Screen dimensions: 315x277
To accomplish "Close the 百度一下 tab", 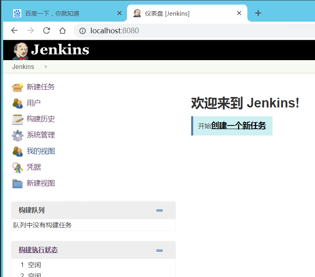I will point(119,13).
